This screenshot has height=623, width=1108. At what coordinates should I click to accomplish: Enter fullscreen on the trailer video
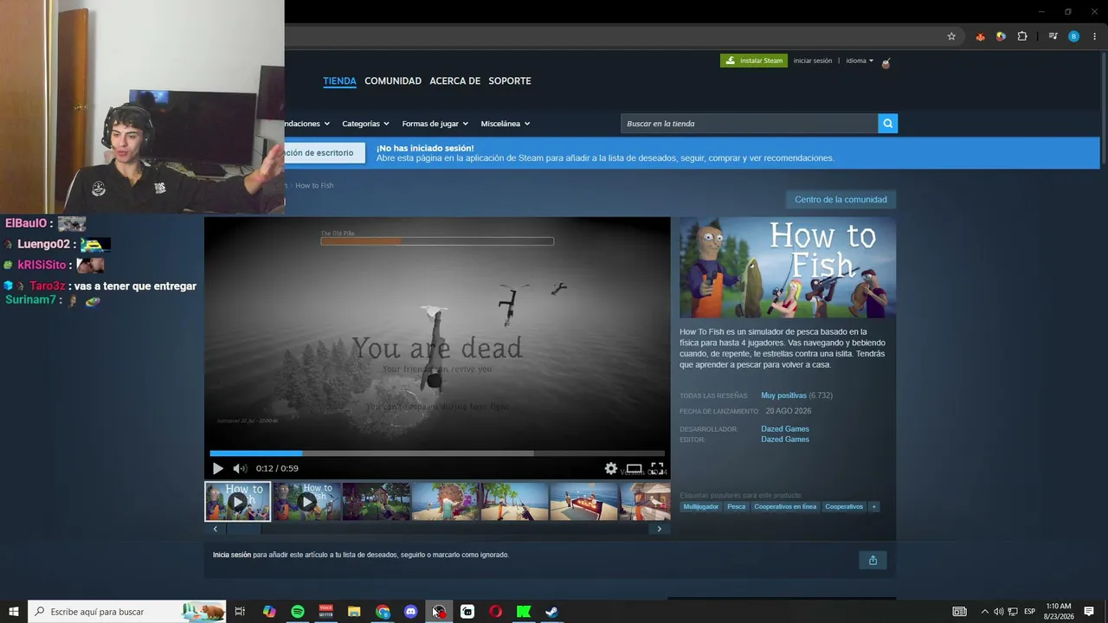click(x=657, y=468)
